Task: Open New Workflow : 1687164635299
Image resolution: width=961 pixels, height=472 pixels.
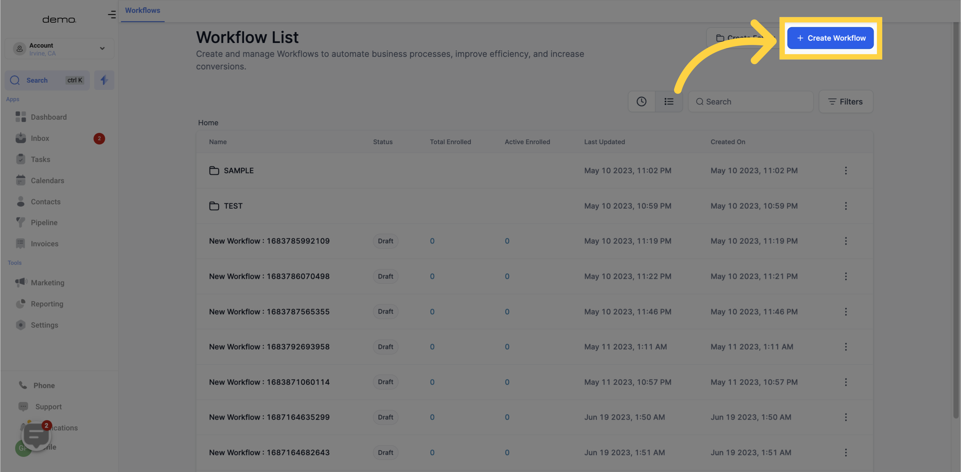Action: click(269, 417)
